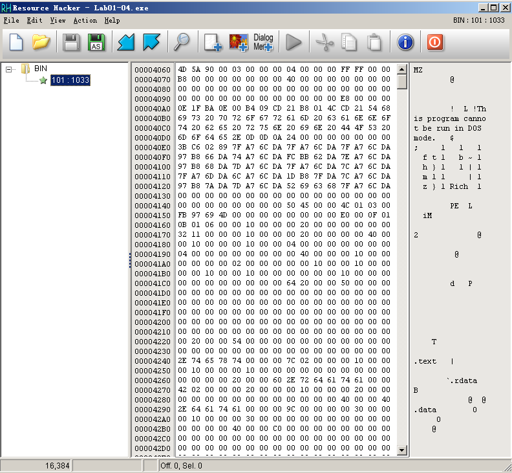Minimize the Resource Hacker window
Screen dimensions: 512x473
point(484,7)
